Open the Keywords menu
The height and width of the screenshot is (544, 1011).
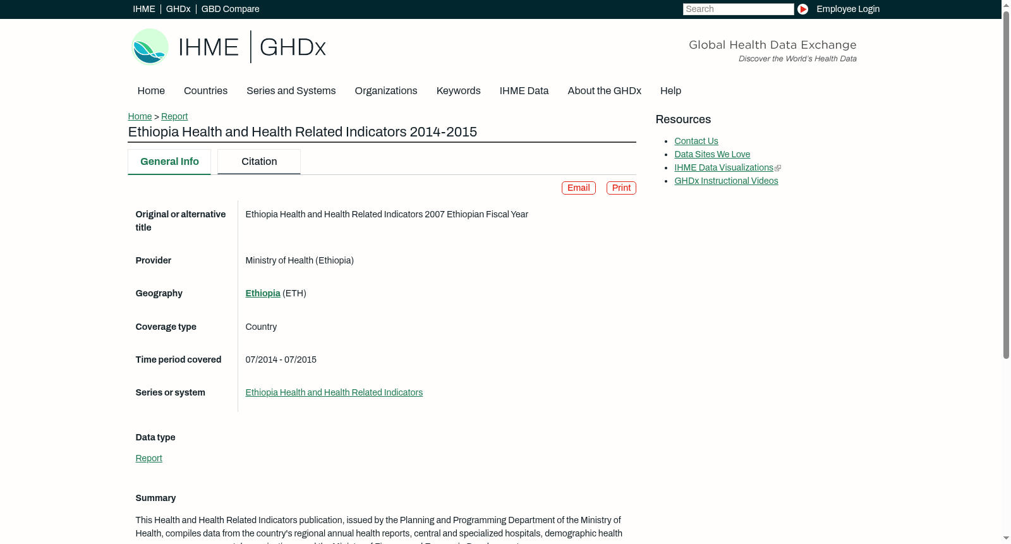(x=458, y=91)
